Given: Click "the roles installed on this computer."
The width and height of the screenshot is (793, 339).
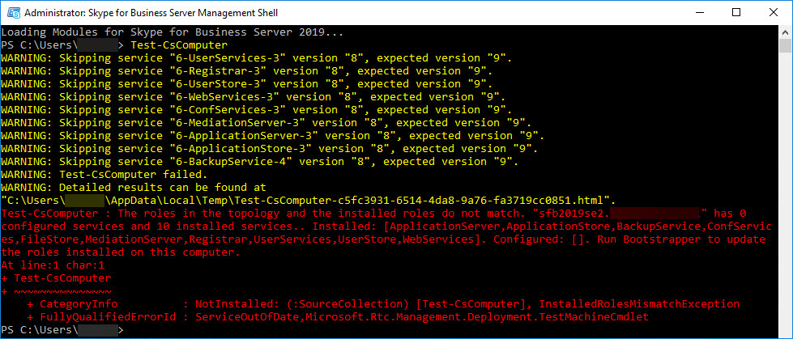Looking at the screenshot, I should pos(121,252).
